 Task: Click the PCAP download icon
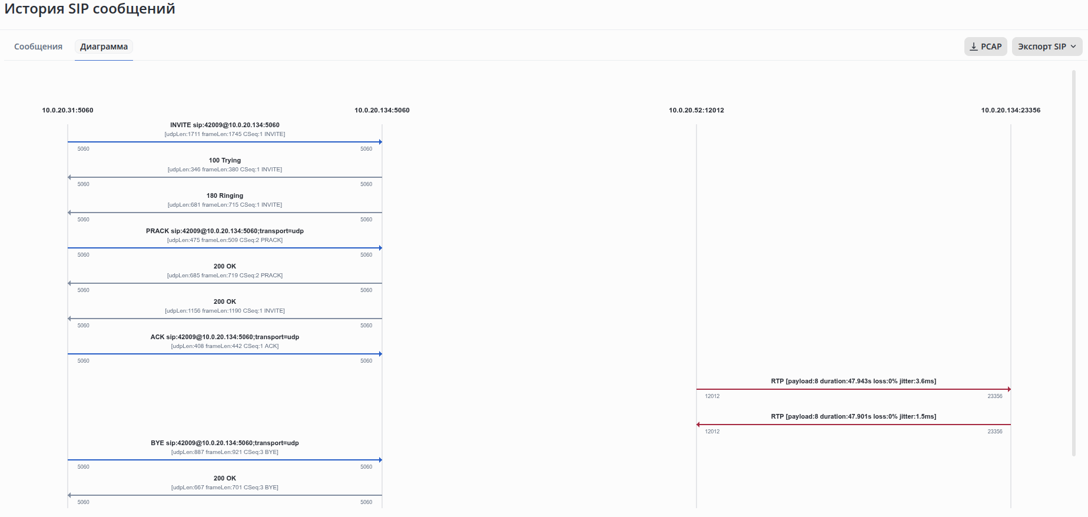[x=974, y=47]
